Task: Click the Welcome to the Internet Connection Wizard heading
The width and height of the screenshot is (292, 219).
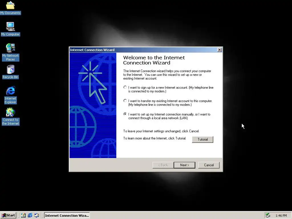Action: [154, 60]
